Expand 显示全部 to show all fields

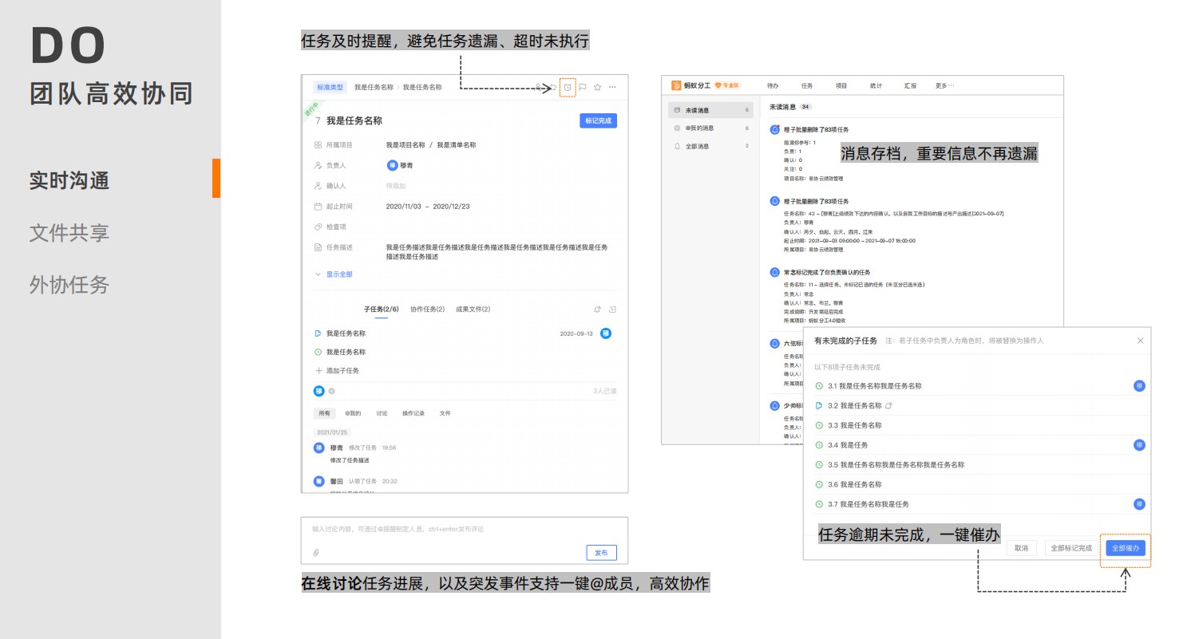(x=334, y=274)
